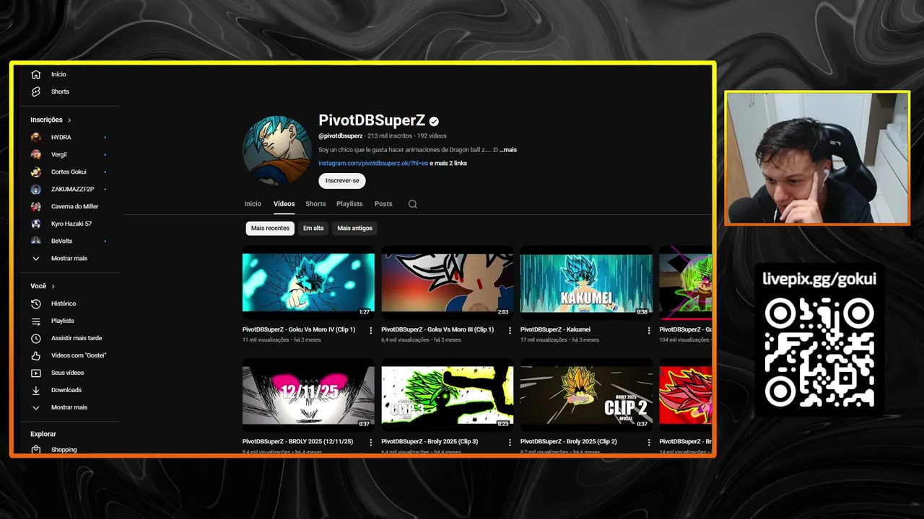Click the Inscrever-se subscribe button
924x519 pixels.
342,181
